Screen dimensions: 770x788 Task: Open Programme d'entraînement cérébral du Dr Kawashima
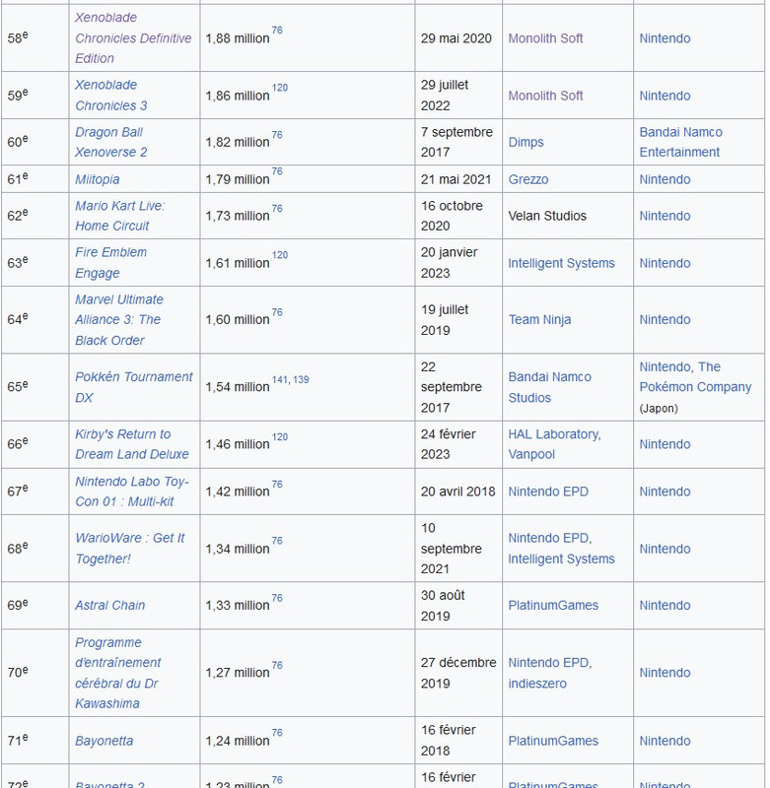pos(117,673)
